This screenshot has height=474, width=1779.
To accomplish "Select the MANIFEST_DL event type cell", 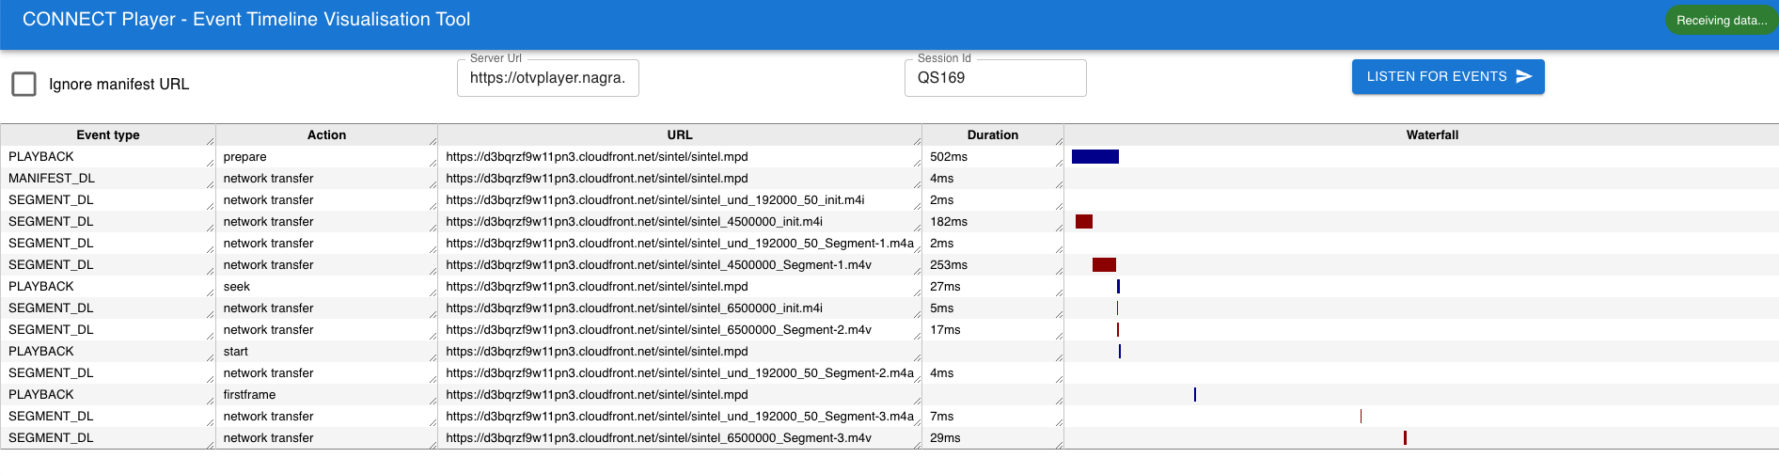I will (52, 179).
